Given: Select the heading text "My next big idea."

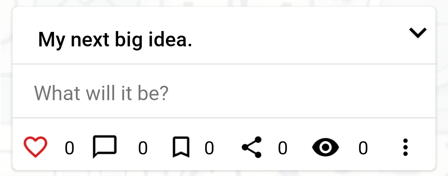Looking at the screenshot, I should [115, 40].
